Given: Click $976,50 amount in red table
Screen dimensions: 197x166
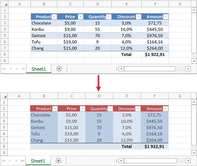Looking at the screenshot, I should point(154,128).
